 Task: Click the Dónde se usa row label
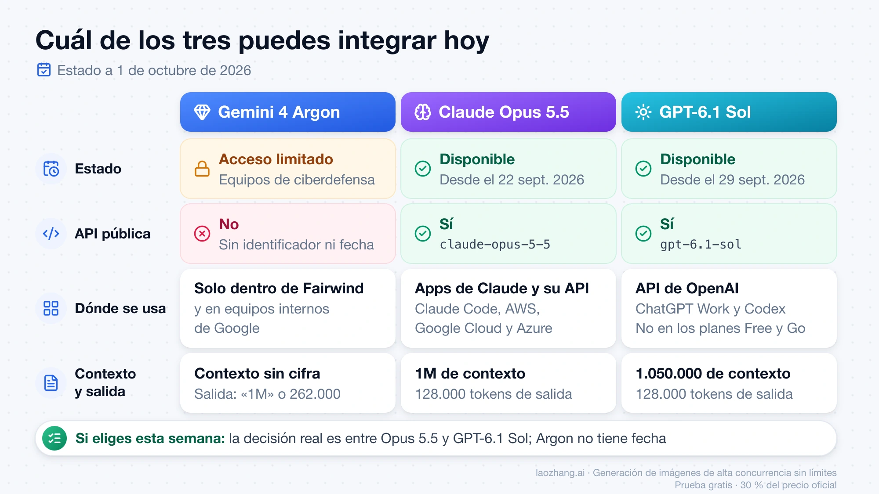click(x=120, y=308)
